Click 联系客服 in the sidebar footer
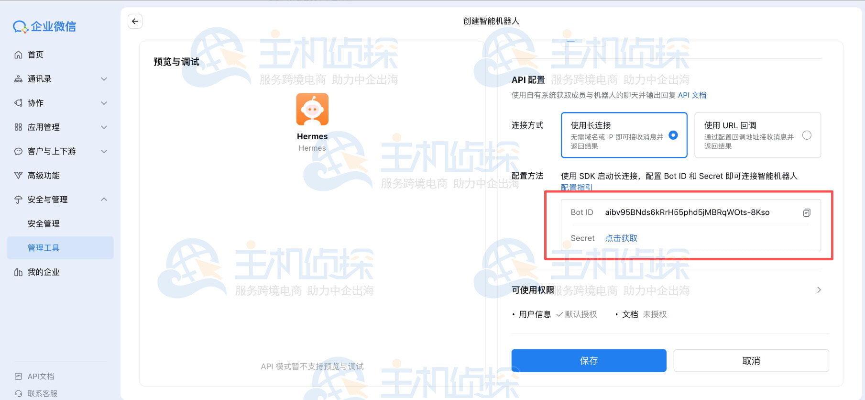Screen dimensions: 865x400 pos(43,393)
